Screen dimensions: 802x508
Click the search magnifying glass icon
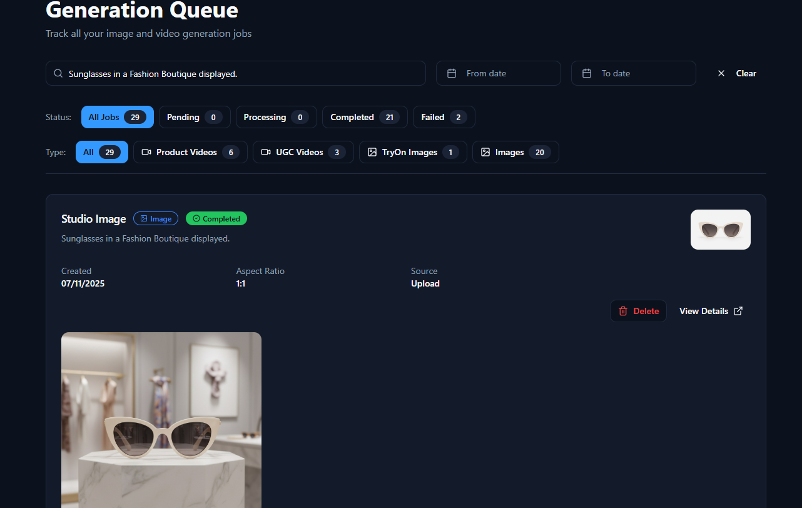coord(58,73)
